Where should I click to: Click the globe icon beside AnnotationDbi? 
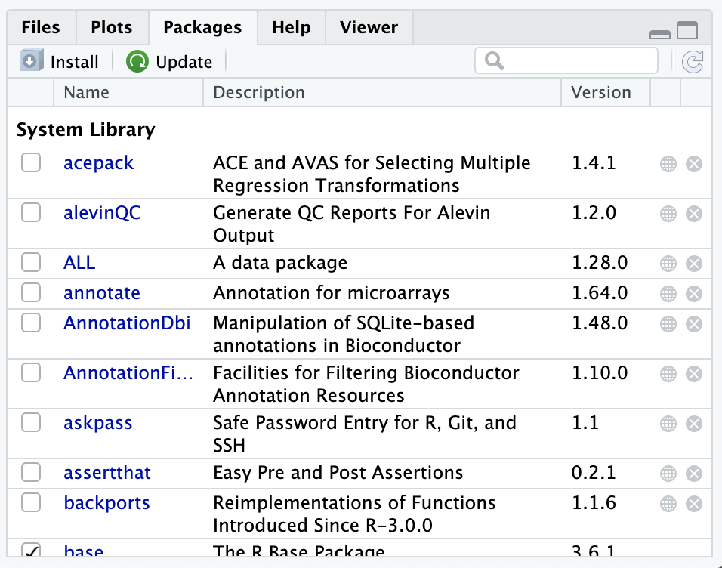pyautogui.click(x=668, y=323)
